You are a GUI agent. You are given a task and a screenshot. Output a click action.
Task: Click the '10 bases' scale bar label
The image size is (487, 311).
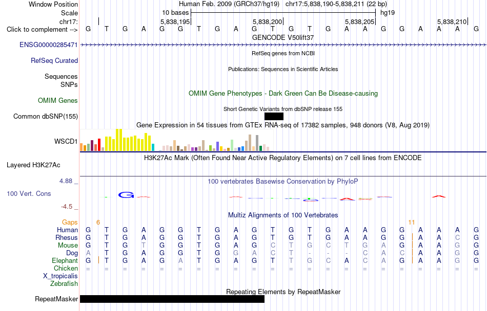[x=175, y=13]
